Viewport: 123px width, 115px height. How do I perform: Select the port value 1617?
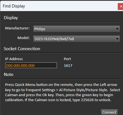pos(68,66)
